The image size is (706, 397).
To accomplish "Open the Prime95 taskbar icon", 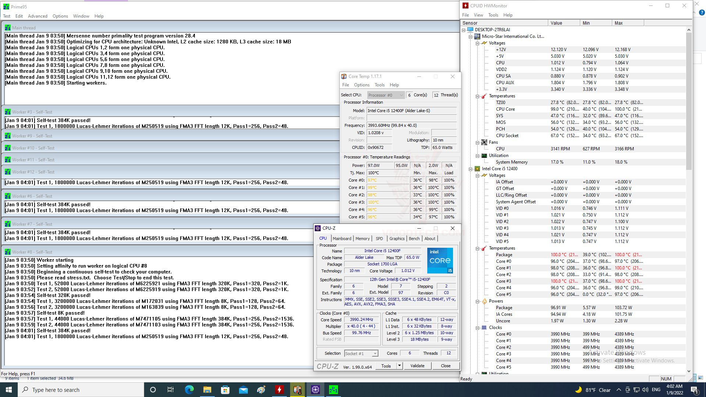I will [x=333, y=390].
